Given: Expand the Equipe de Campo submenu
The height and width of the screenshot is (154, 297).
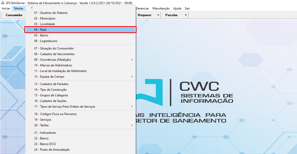Looking at the screenshot, I should [x=132, y=77].
